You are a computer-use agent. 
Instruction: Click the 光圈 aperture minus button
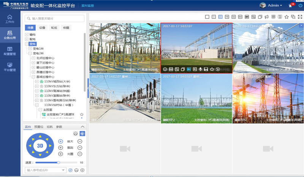pos(80,154)
